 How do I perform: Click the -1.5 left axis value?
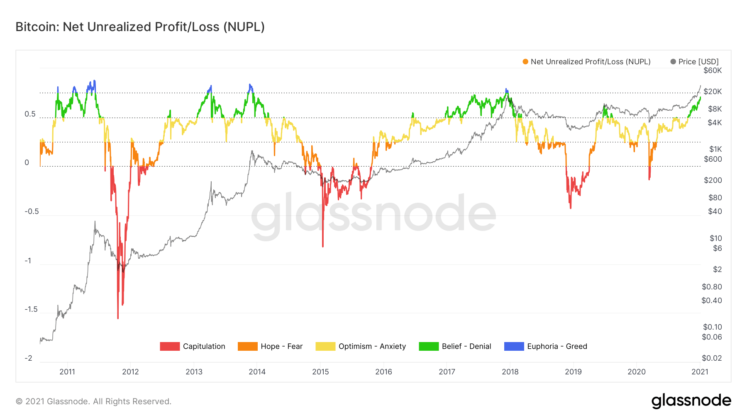[31, 309]
